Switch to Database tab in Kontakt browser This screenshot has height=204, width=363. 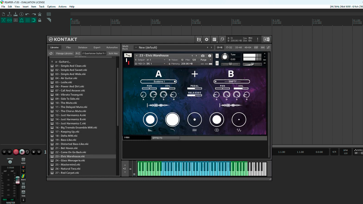pyautogui.click(x=83, y=48)
